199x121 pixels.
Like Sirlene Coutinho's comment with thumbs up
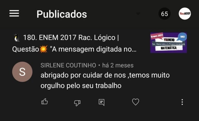pos(45,102)
